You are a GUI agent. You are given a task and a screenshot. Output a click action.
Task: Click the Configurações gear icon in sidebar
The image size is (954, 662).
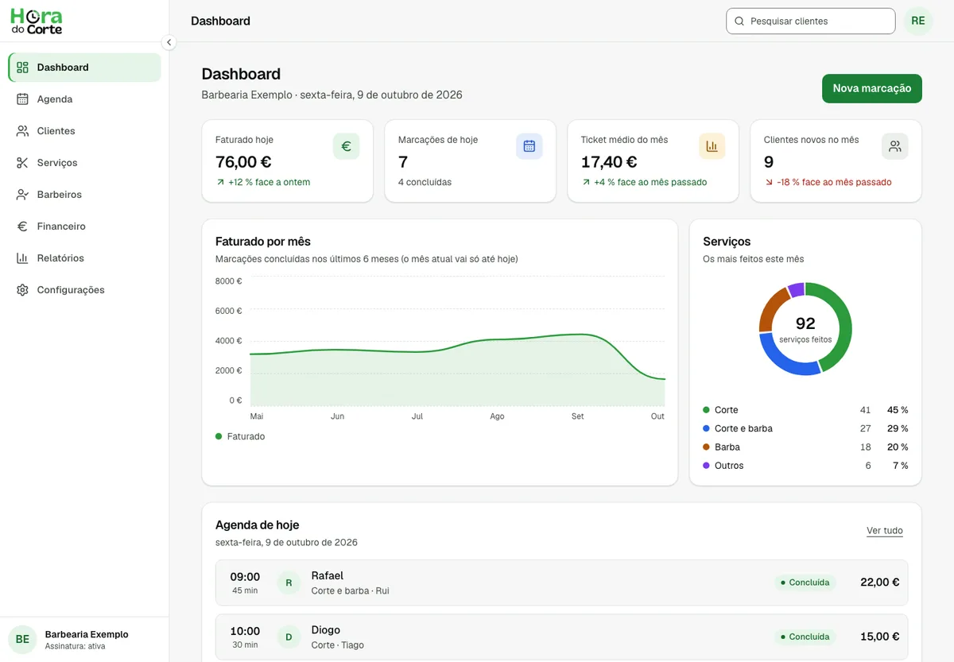coord(22,290)
